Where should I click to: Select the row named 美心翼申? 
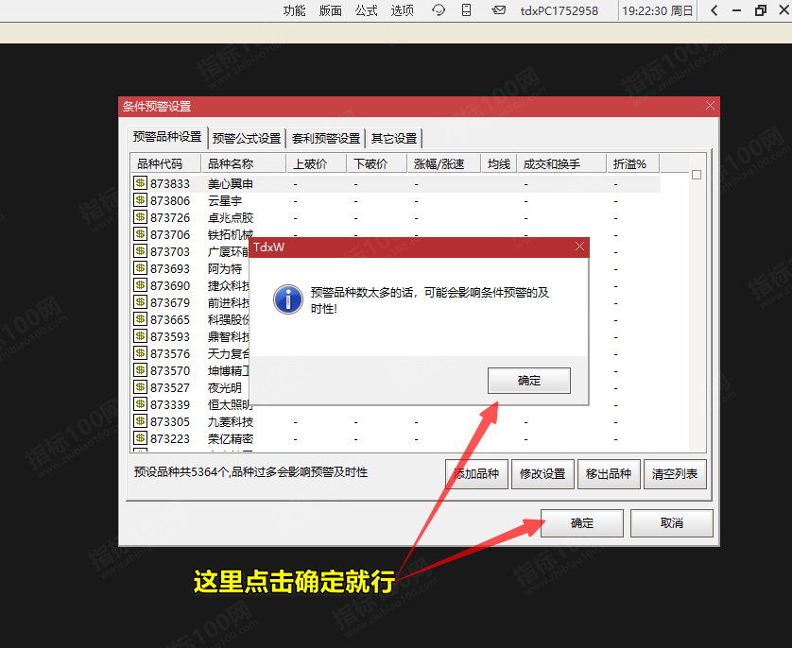click(x=396, y=183)
